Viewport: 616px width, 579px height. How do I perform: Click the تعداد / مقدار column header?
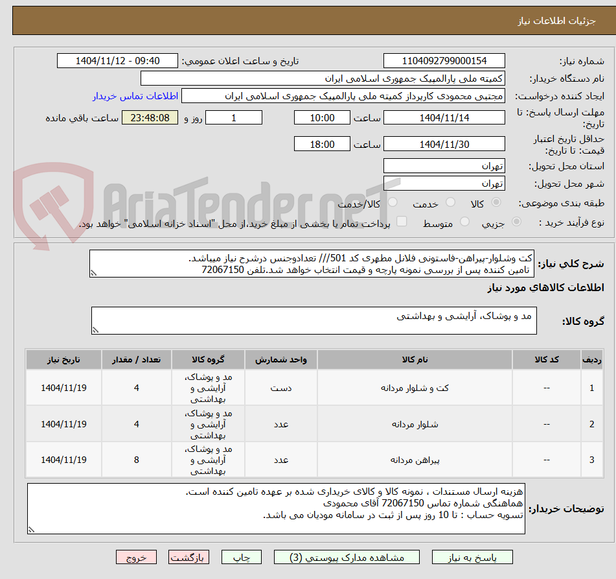(136, 359)
